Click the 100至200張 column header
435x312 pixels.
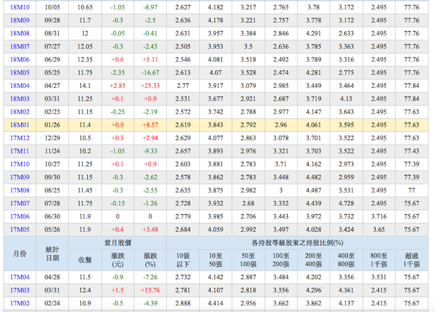coord(281,260)
